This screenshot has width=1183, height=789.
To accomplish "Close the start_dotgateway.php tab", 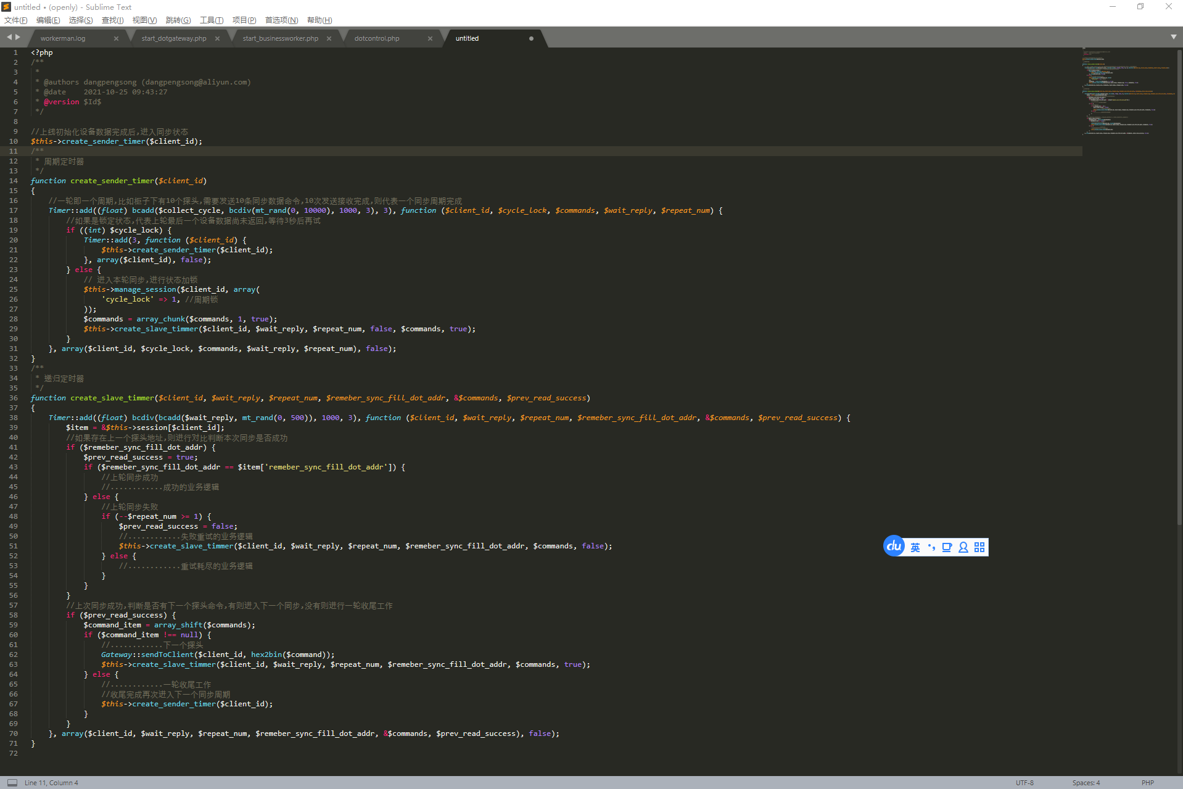I will coord(217,38).
